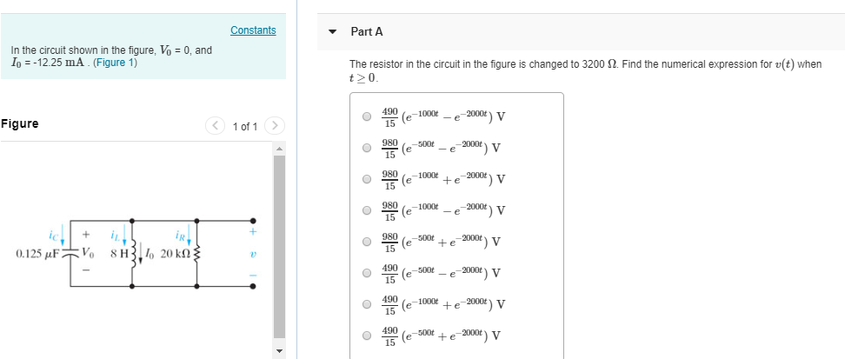858x359 pixels.
Task: Click the 8 H inductor symbol
Action: (x=132, y=253)
